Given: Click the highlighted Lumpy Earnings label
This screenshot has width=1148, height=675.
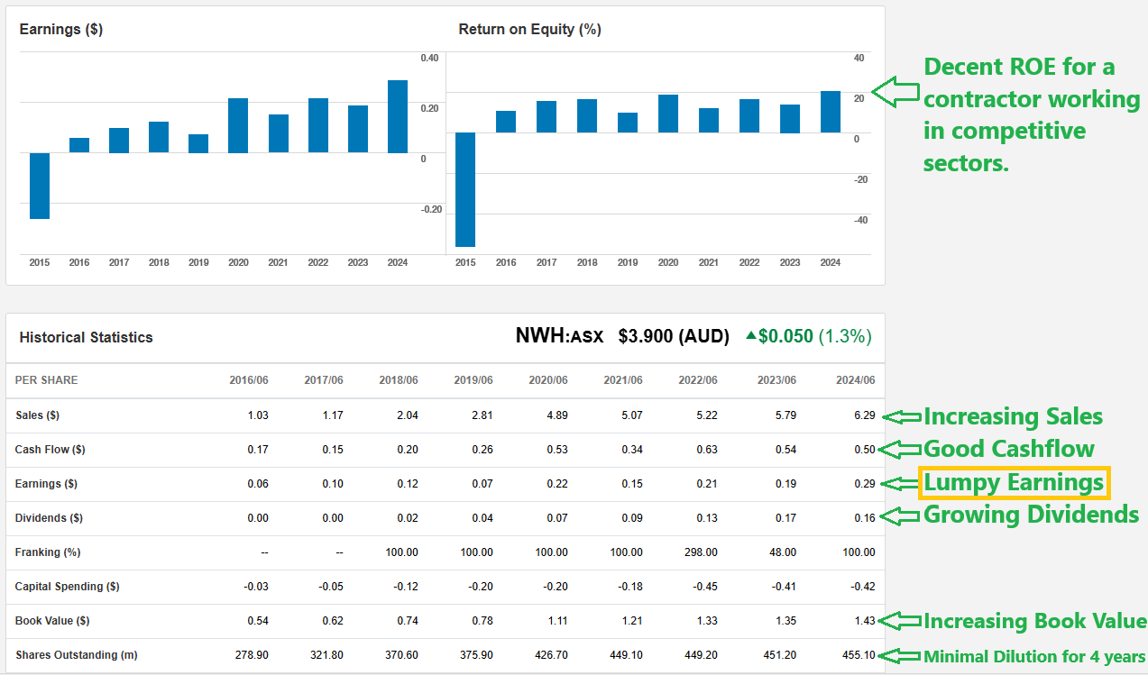Looking at the screenshot, I should coord(1014,483).
